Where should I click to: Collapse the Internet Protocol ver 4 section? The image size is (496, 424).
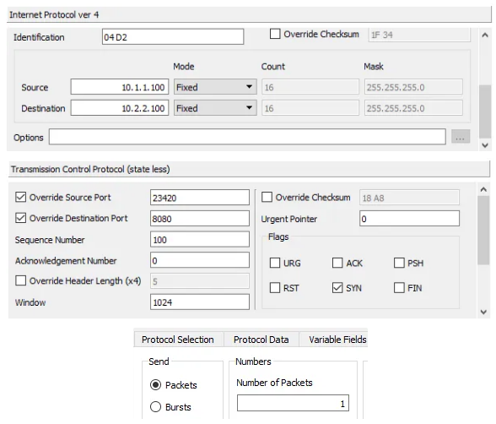[250, 14]
